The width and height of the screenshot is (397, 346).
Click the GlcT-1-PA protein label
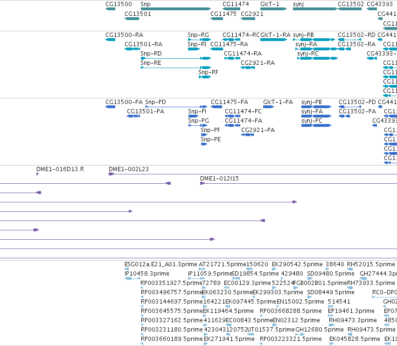(x=278, y=102)
